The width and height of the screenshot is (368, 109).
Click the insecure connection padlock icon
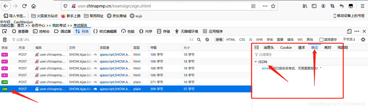point(73,6)
